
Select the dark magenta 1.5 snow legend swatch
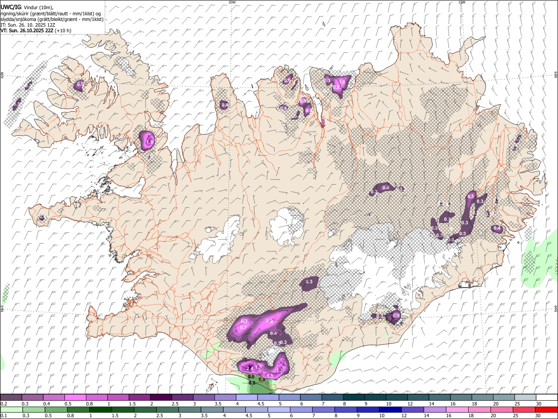click(x=139, y=398)
